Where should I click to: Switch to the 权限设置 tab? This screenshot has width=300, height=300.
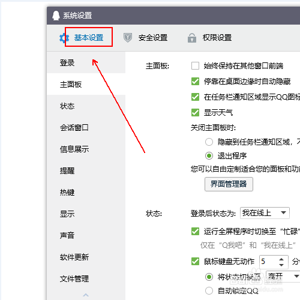click(217, 38)
